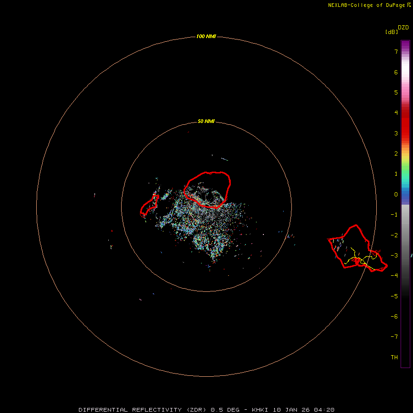Click the -7 value on color scale

click(x=394, y=337)
